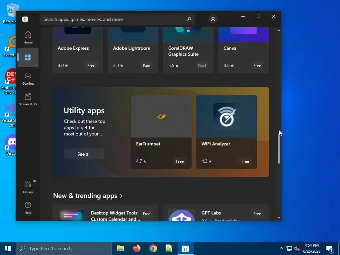The height and width of the screenshot is (255, 340).
Task: Select the Recycle Bin desktop icon
Action: 9,13
